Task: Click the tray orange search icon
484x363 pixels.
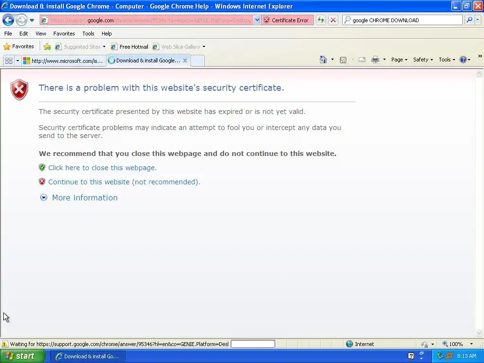Action: pyautogui.click(x=449, y=356)
